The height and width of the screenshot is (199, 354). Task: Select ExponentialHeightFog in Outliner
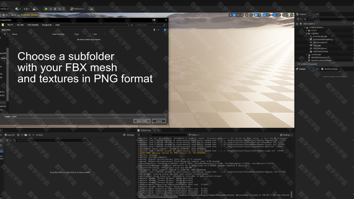[x=323, y=40]
